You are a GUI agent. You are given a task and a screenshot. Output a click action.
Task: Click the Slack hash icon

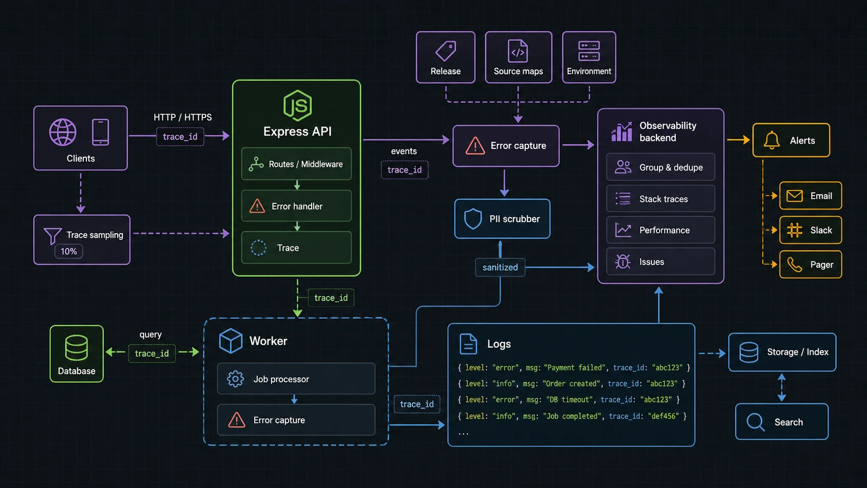(x=794, y=230)
